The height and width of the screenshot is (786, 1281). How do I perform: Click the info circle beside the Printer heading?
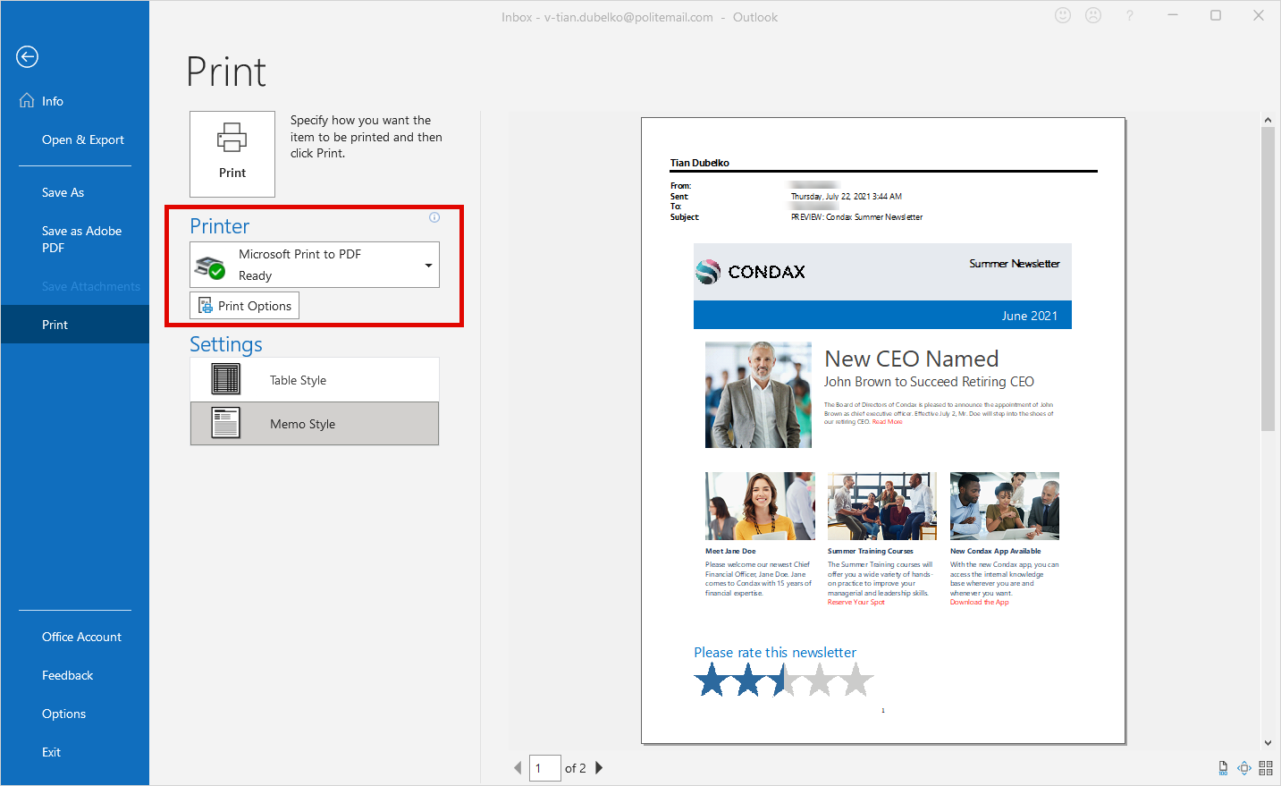(x=434, y=217)
